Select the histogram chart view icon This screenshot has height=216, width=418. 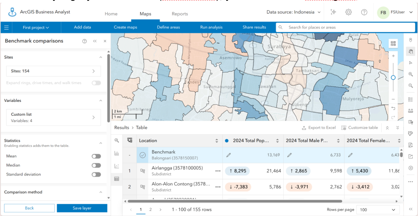[116, 153]
